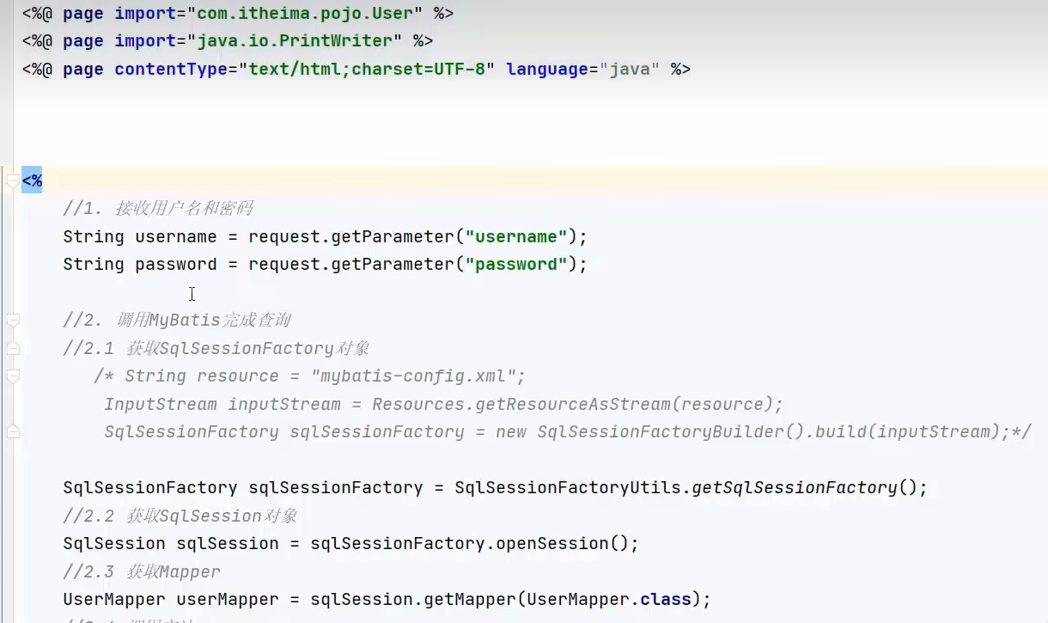This screenshot has height=623, width=1048.
Task: Click the contentType attribute name
Action: tap(171, 69)
